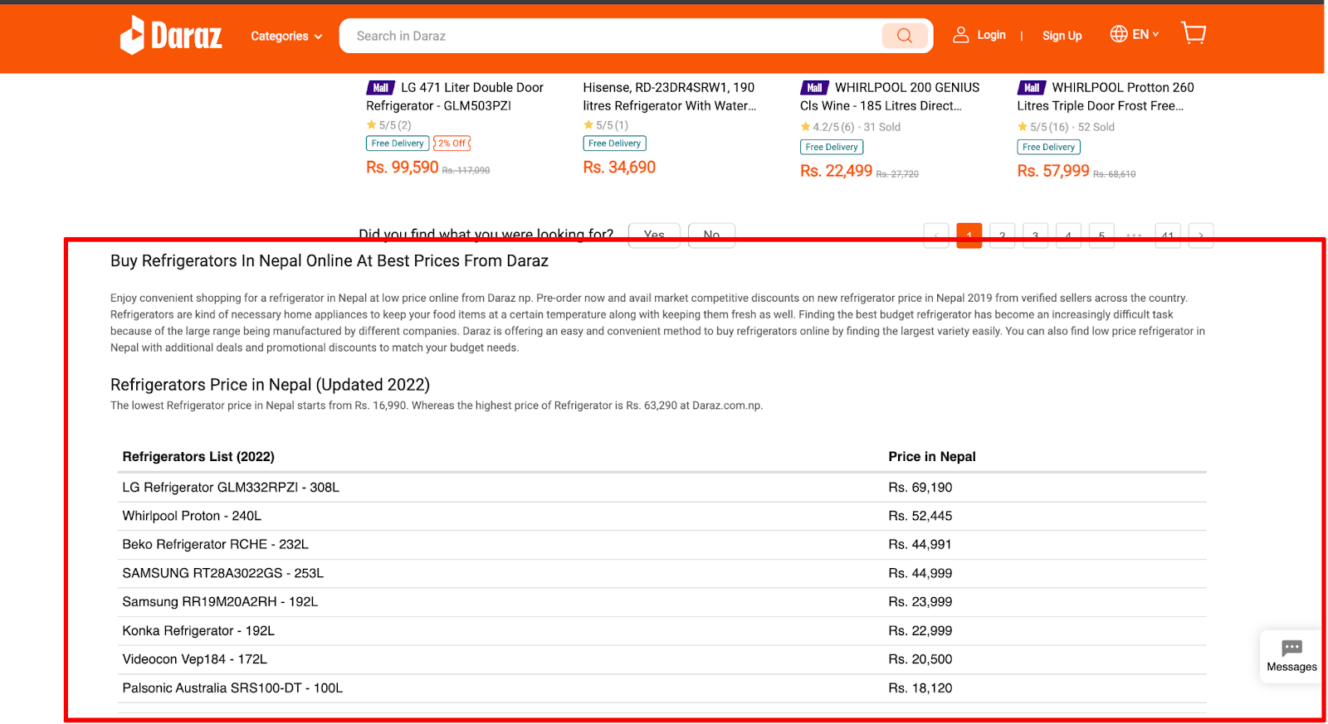Go to pagination page 3

(x=1035, y=236)
